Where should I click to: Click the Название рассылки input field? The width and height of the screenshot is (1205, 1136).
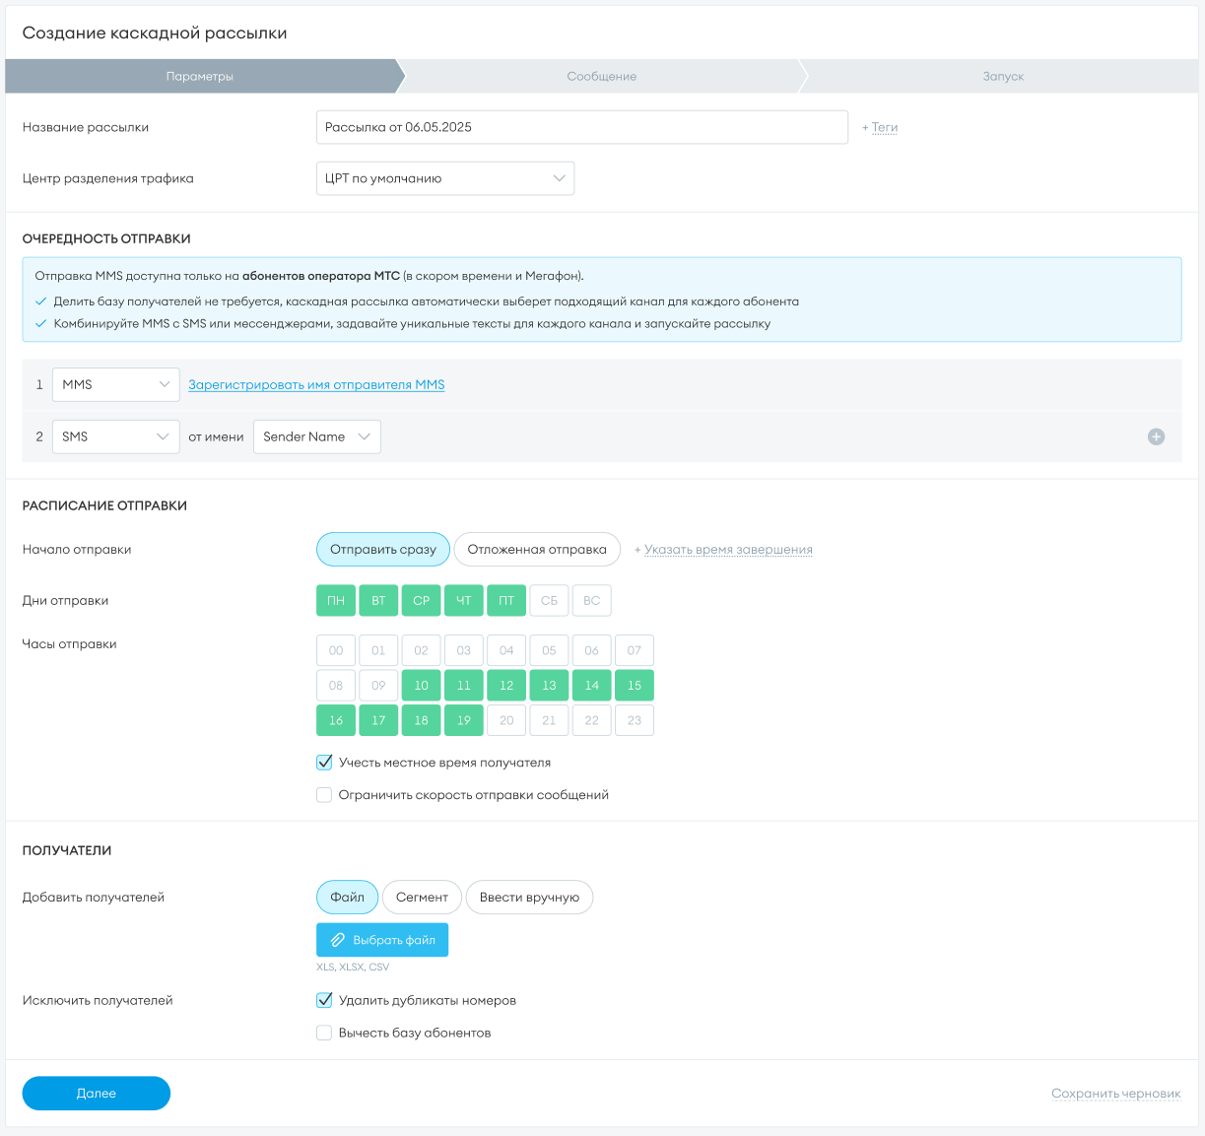click(581, 127)
